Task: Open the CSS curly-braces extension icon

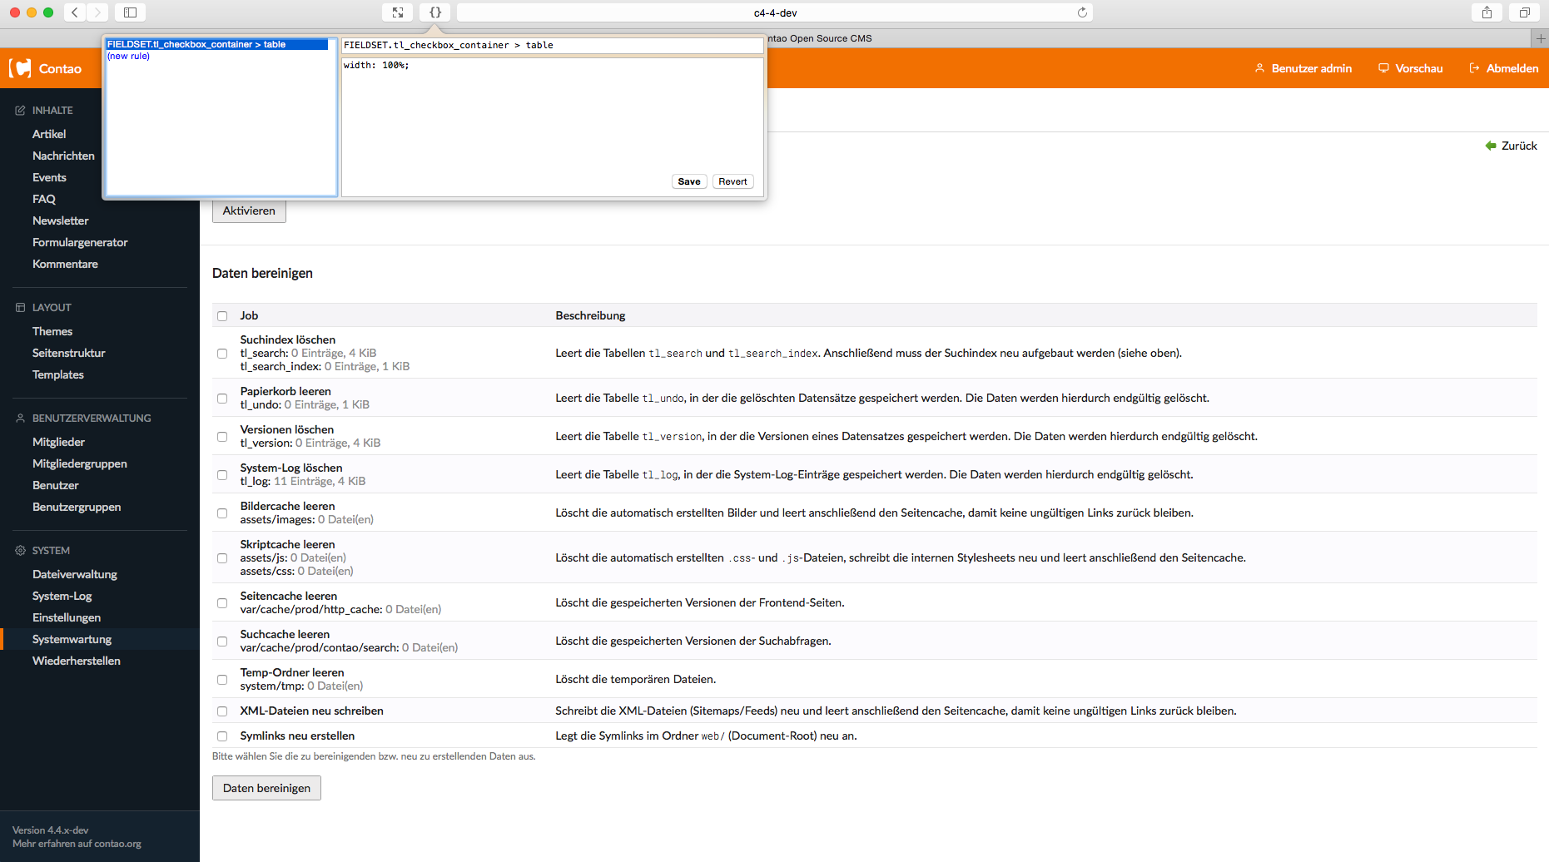Action: (x=435, y=12)
